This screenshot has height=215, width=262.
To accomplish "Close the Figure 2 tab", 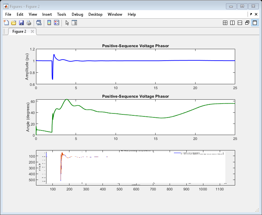I will click(x=32, y=31).
